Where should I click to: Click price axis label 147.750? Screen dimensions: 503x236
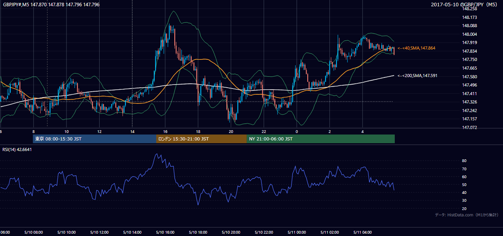tap(470, 60)
